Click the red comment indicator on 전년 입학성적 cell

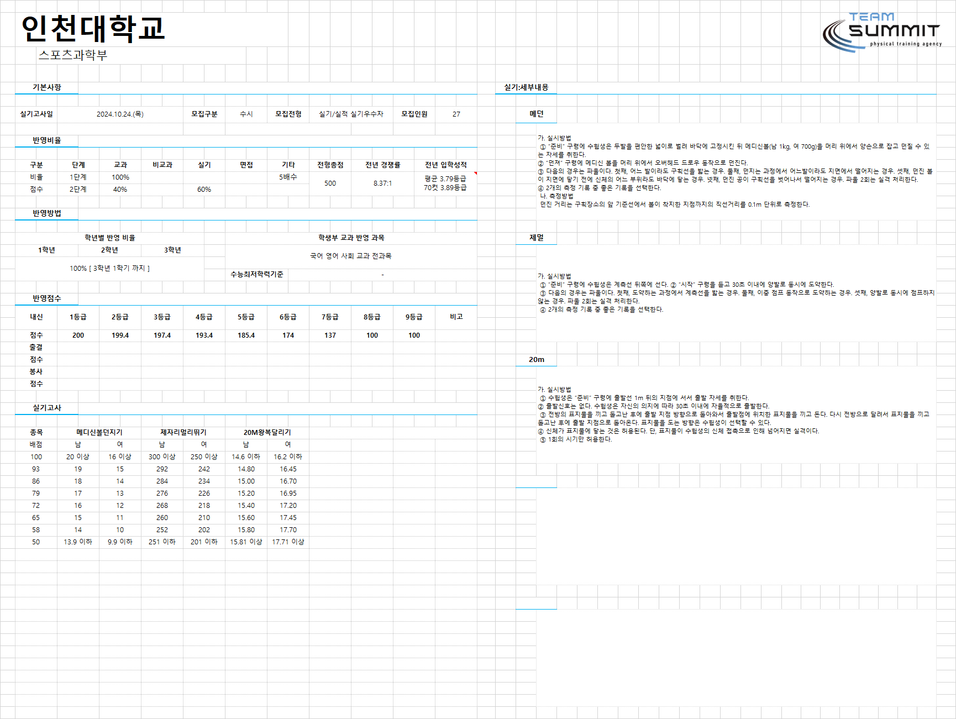point(475,173)
